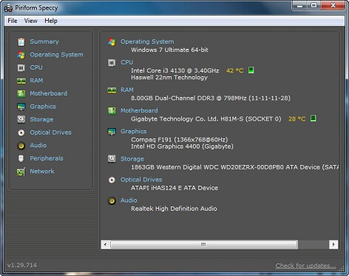Select Operating System in the sidebar list
Image resolution: width=349 pixels, height=276 pixels.
56,55
